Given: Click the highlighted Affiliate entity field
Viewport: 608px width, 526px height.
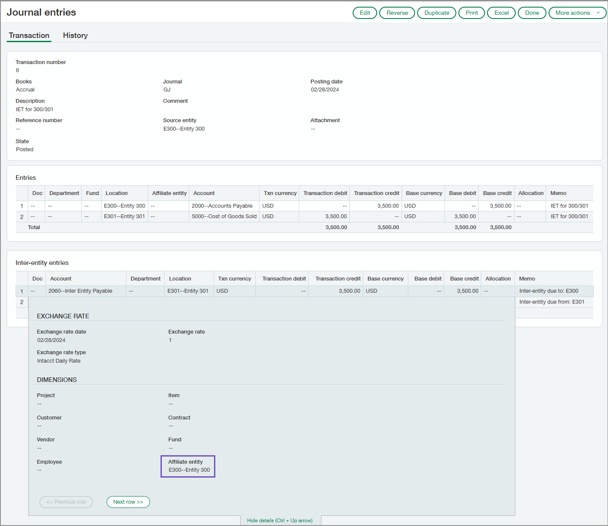Looking at the screenshot, I should (188, 466).
